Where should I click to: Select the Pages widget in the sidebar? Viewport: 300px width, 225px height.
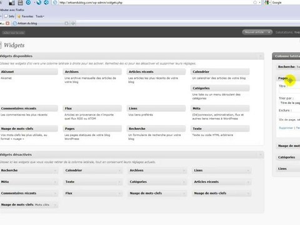pos(288,78)
